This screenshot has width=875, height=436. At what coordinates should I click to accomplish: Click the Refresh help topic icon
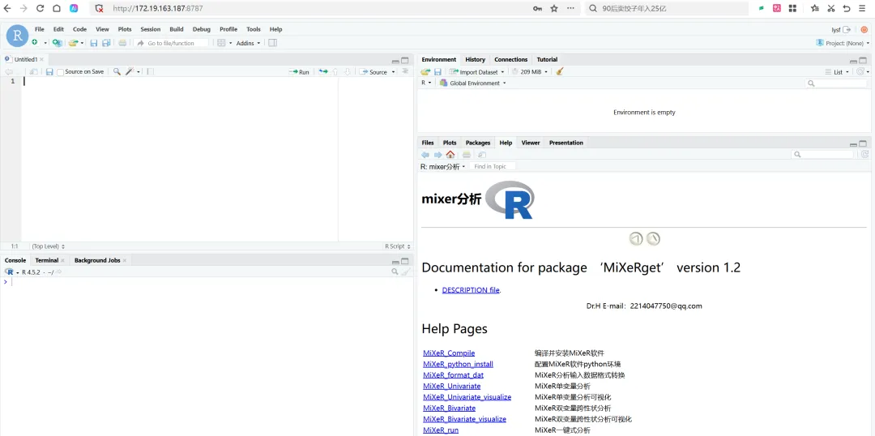click(865, 155)
